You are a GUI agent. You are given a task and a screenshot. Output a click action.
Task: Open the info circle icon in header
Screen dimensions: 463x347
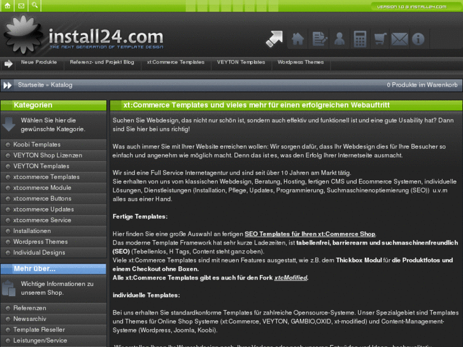tap(418, 39)
